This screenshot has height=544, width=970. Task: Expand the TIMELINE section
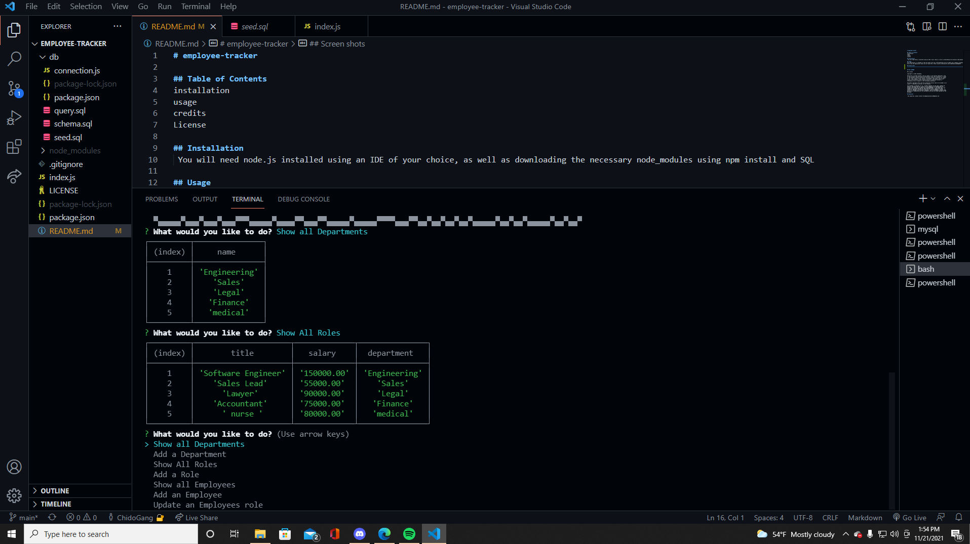(80, 504)
